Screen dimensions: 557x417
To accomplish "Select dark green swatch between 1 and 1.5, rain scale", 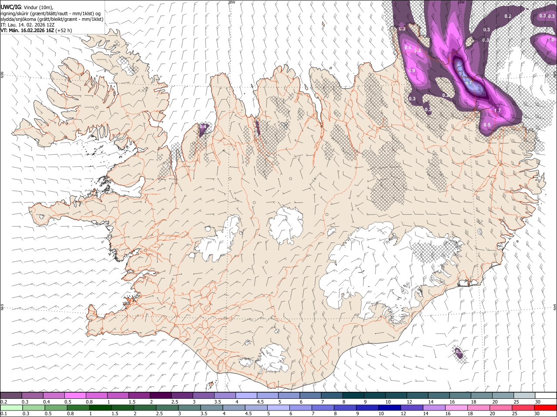I will coord(100,407).
